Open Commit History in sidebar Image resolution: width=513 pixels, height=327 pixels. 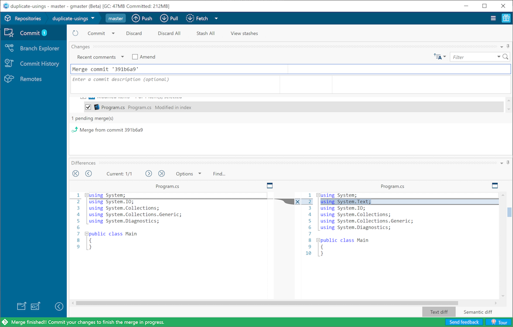pos(33,64)
